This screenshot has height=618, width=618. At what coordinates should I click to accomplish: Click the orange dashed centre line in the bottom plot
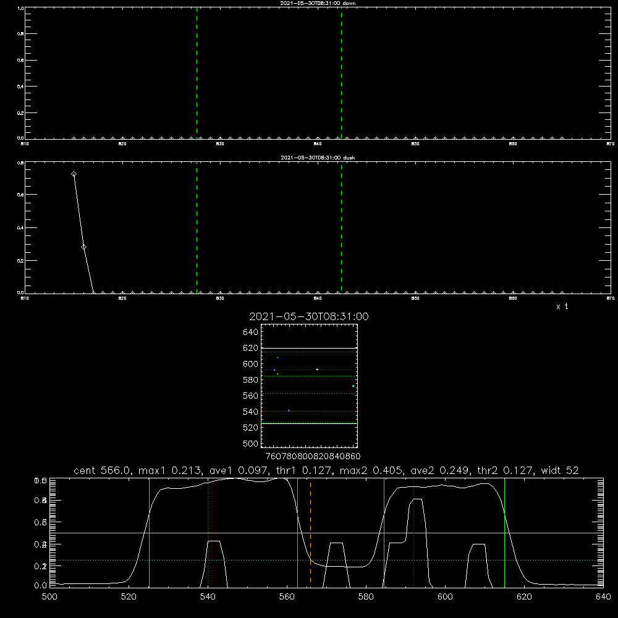[x=311, y=533]
